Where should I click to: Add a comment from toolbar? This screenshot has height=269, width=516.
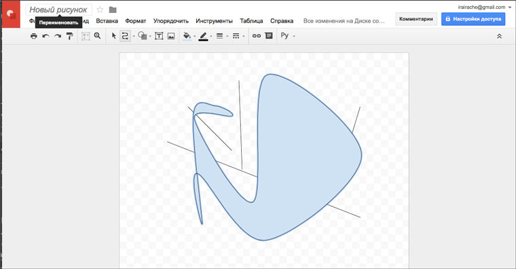(269, 35)
